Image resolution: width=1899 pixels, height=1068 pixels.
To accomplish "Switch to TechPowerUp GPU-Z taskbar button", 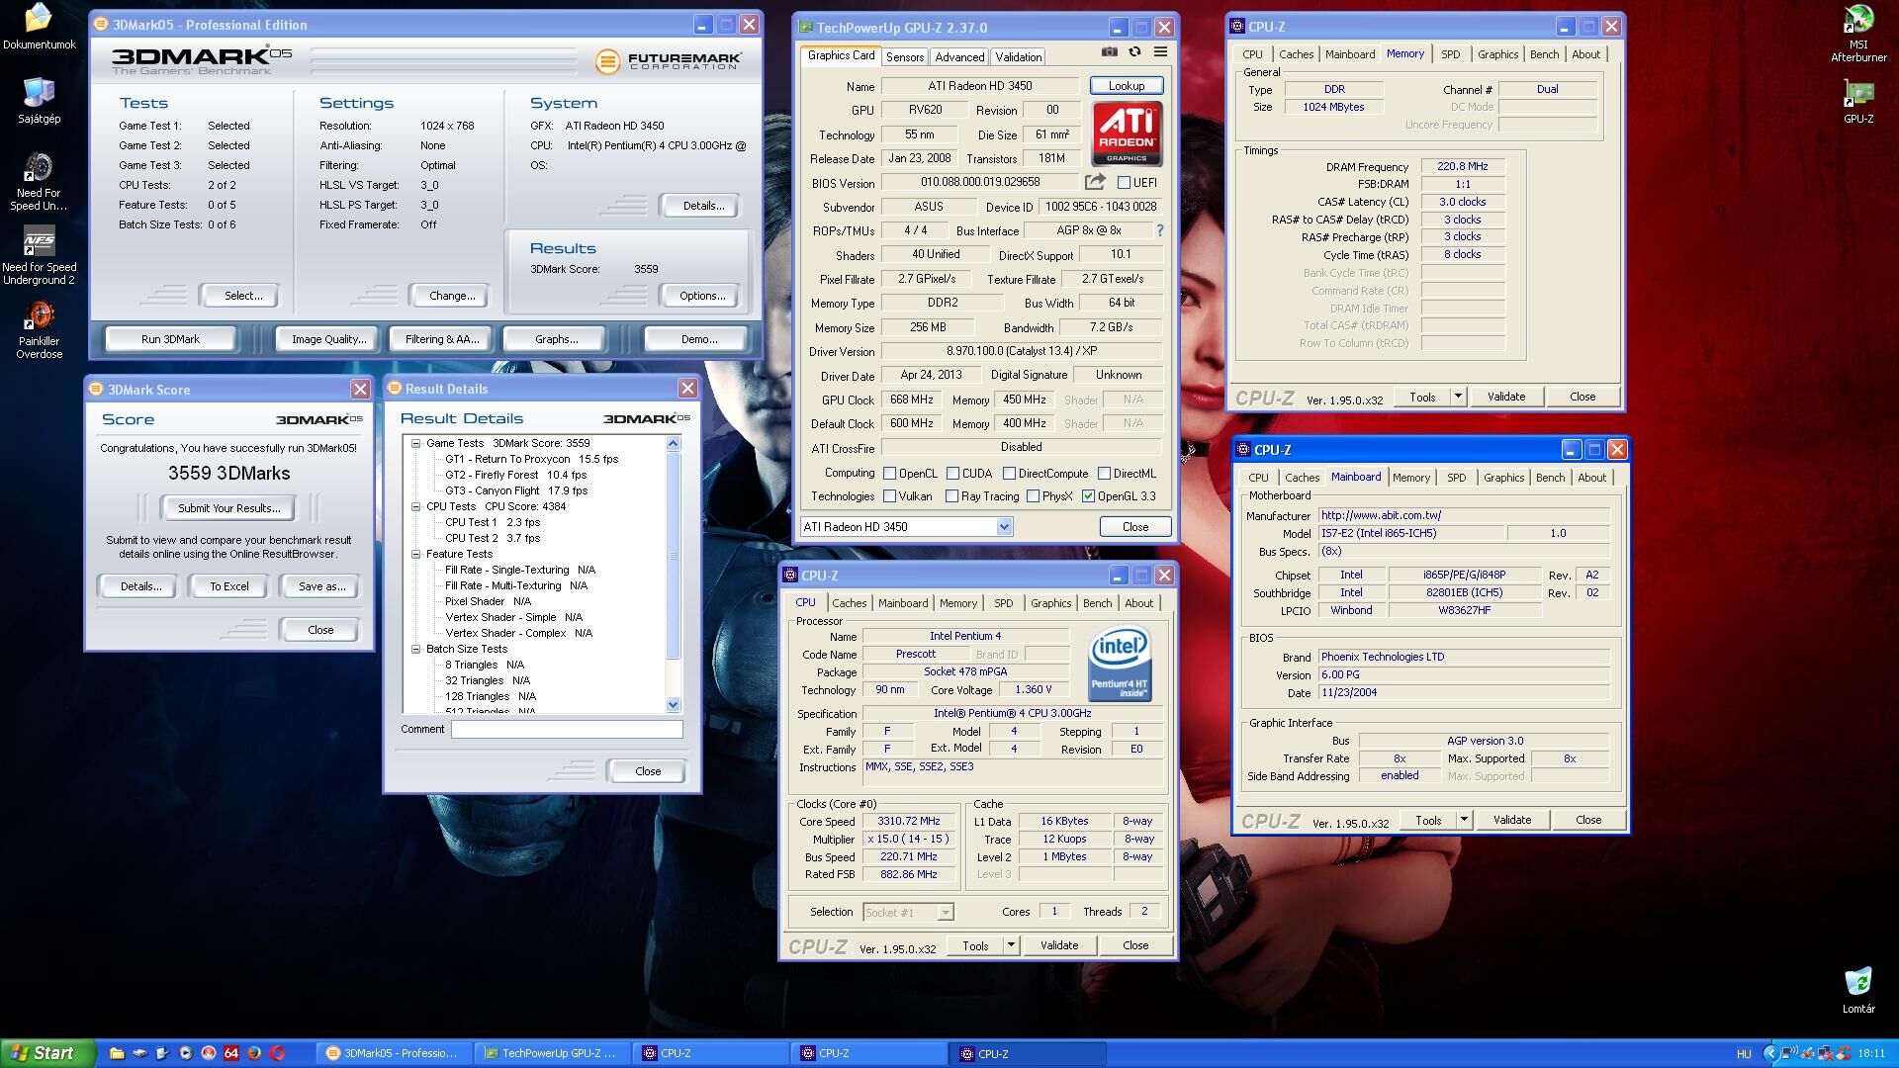I will (x=553, y=1053).
